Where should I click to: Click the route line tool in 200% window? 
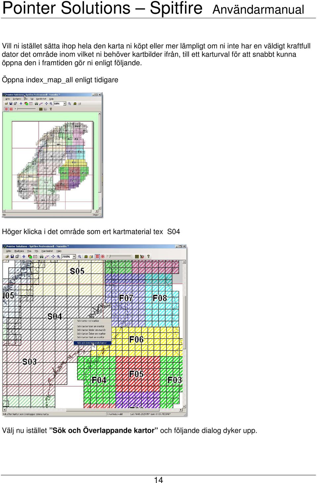point(47,257)
